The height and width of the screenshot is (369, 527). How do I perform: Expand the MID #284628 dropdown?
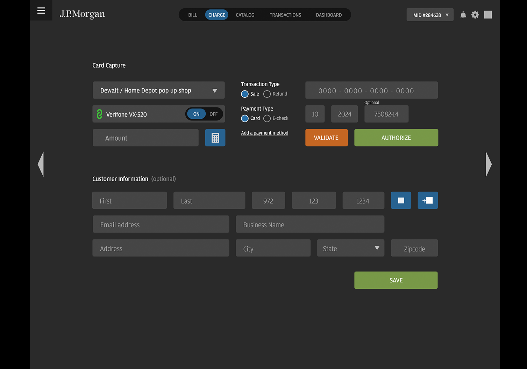tap(430, 15)
